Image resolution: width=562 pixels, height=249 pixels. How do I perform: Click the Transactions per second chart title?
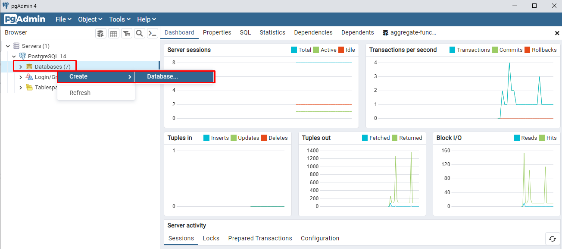click(403, 50)
